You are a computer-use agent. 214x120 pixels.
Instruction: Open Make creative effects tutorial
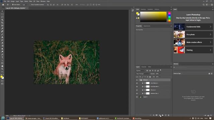click(193, 42)
